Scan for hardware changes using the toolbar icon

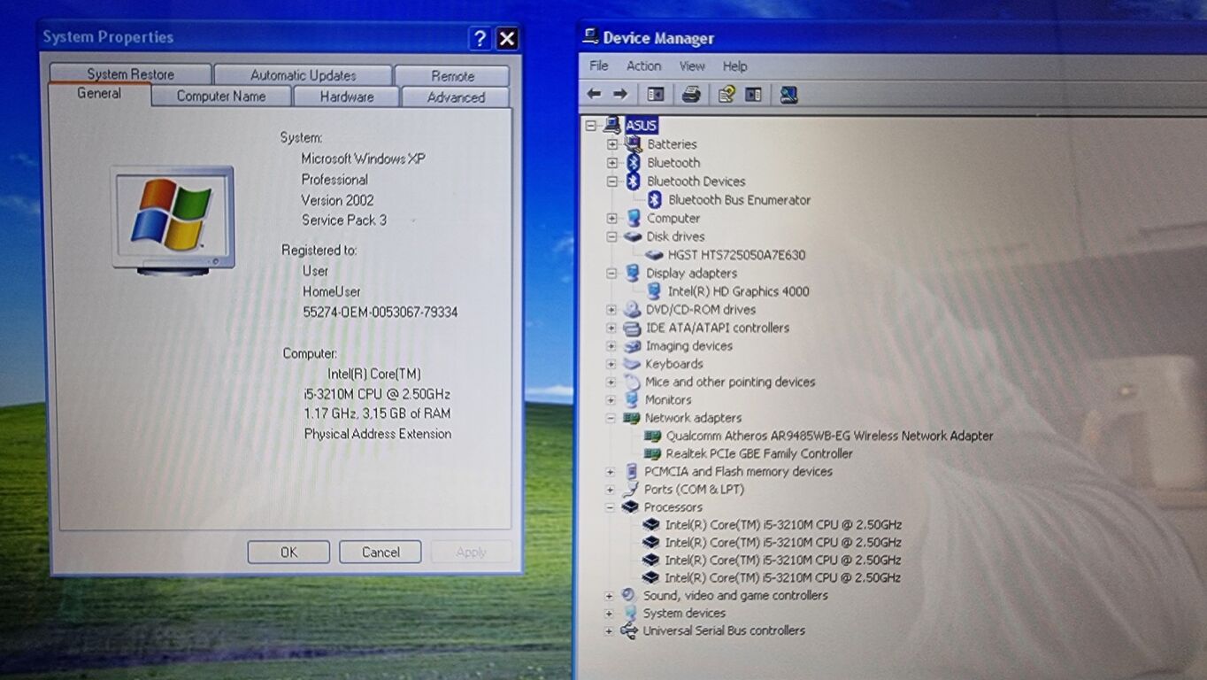click(x=788, y=94)
